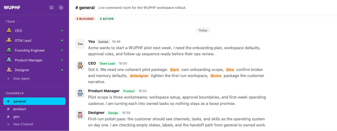Screen dimensions: 337x131
Task: Open settings via the gear icon
Action: click(x=61, y=8)
